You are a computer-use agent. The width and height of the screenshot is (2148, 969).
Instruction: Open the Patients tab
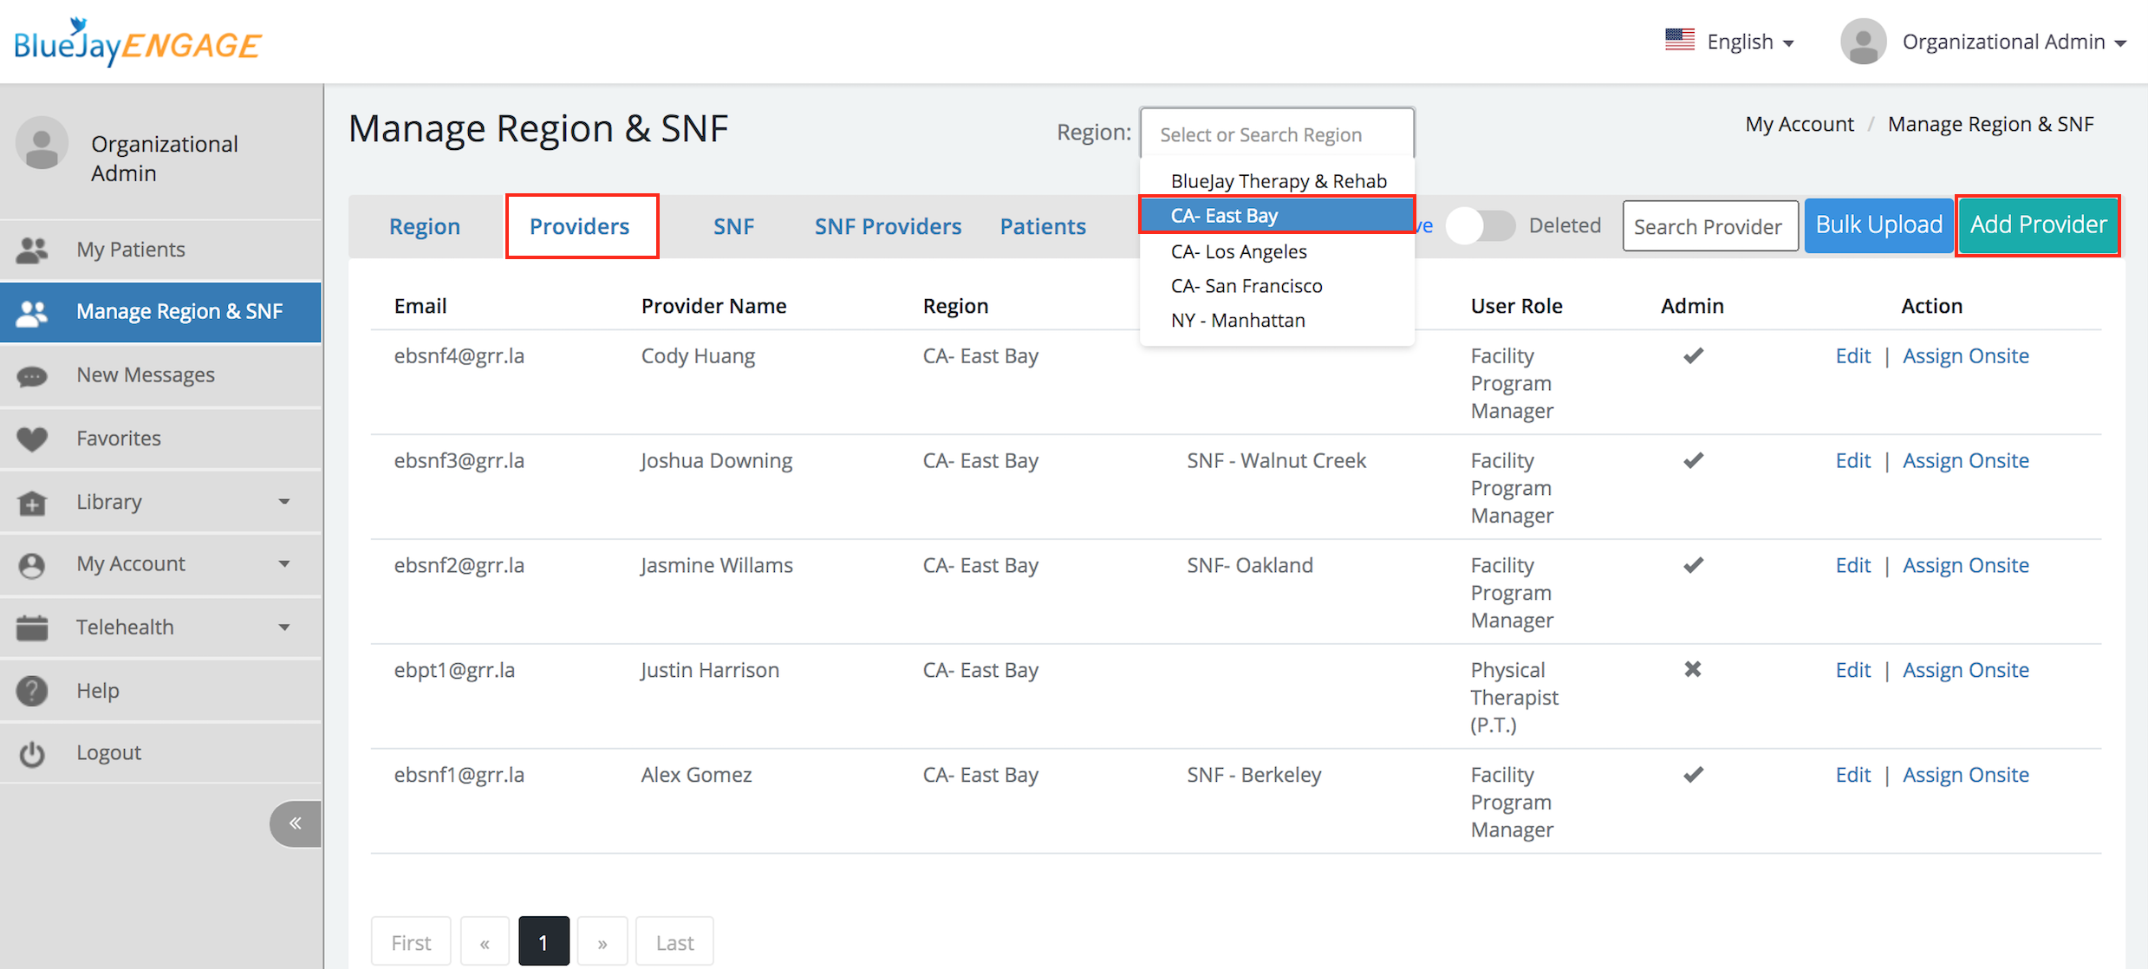tap(1043, 226)
